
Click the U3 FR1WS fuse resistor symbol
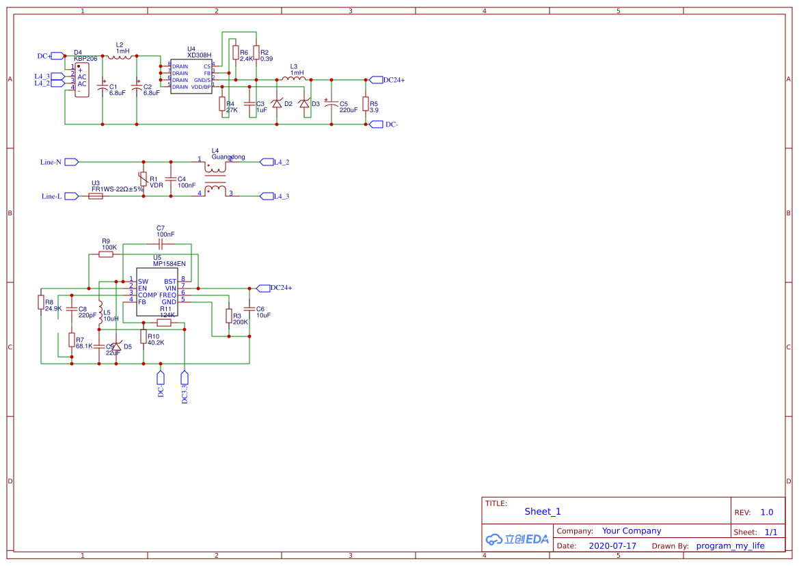tap(96, 196)
